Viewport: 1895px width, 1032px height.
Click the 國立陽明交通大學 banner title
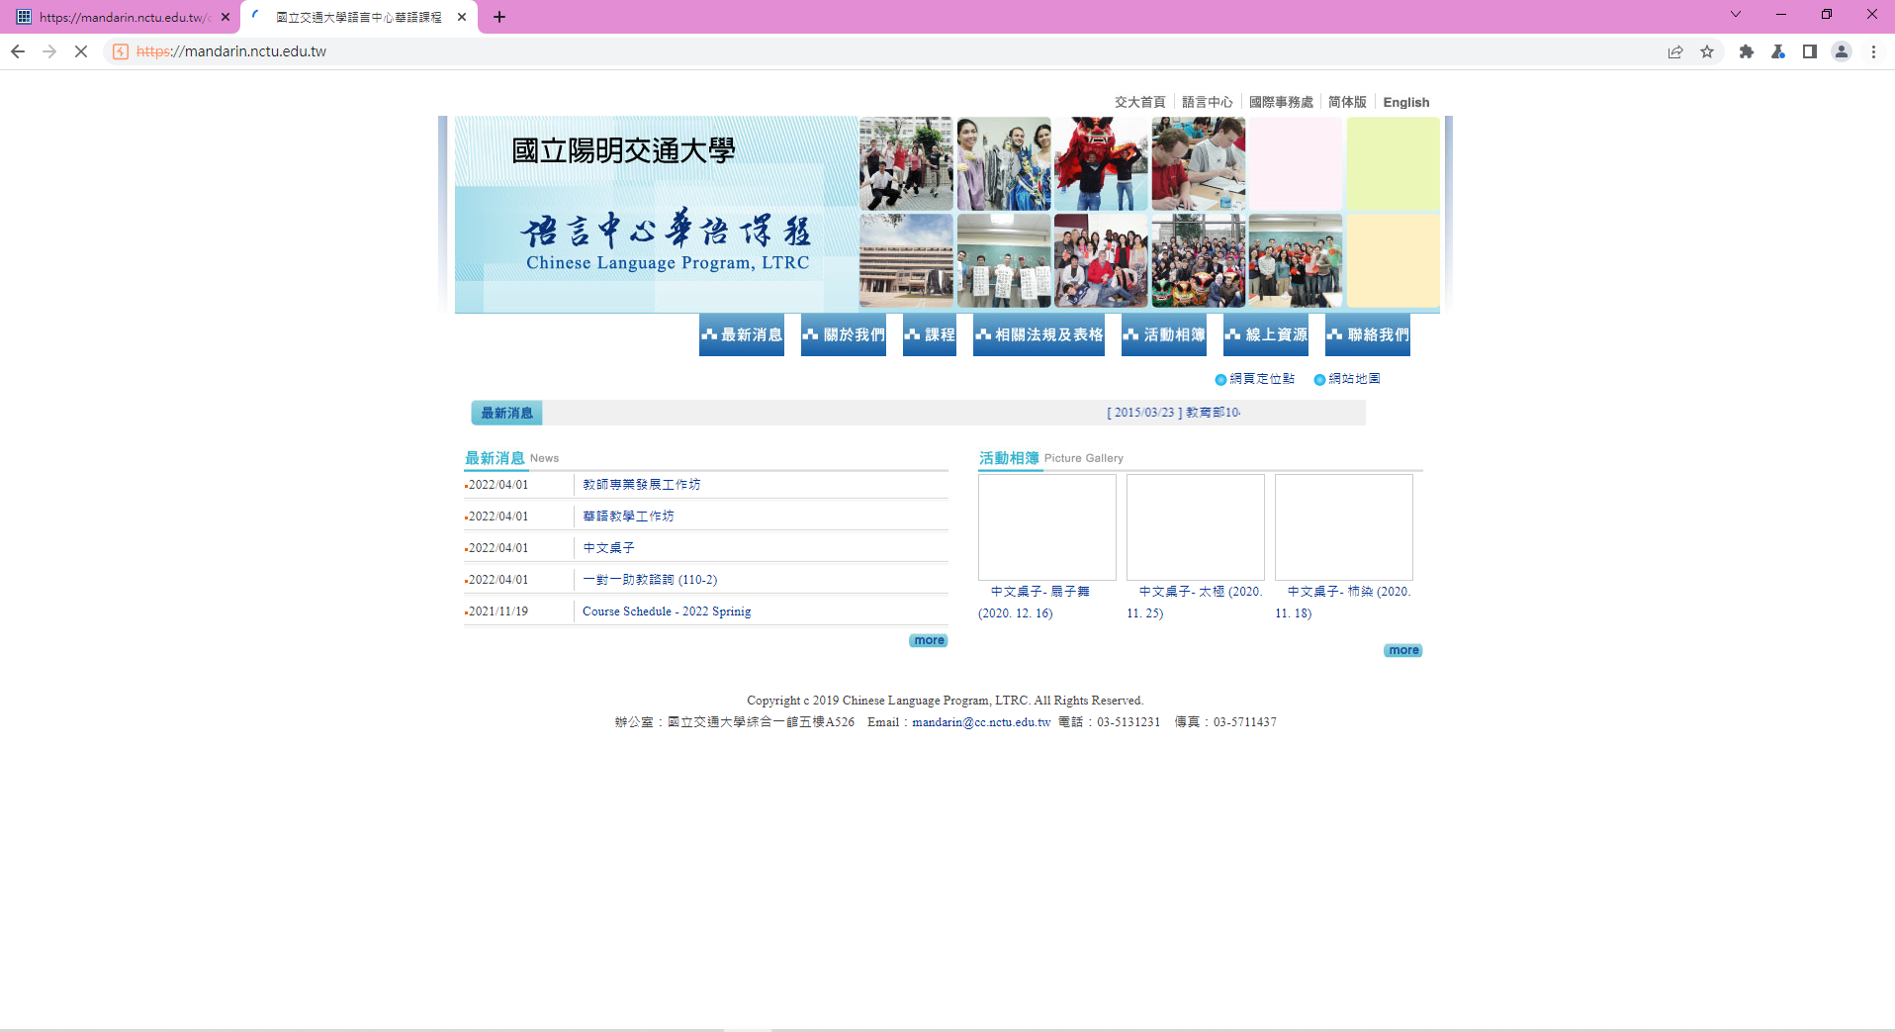point(623,151)
